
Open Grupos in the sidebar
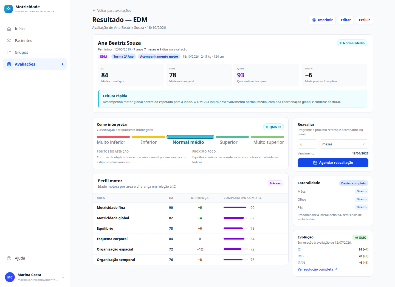pyautogui.click(x=35, y=52)
